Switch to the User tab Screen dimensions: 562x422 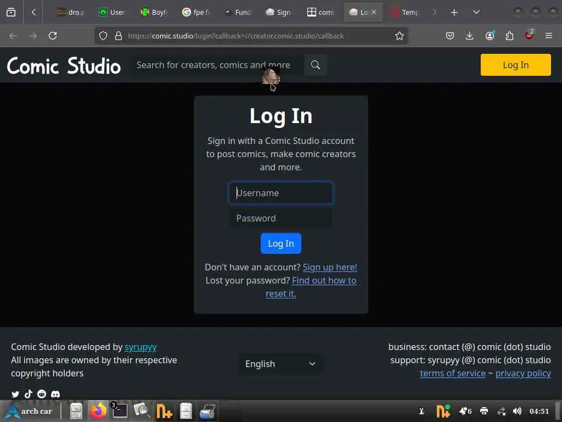(x=111, y=13)
